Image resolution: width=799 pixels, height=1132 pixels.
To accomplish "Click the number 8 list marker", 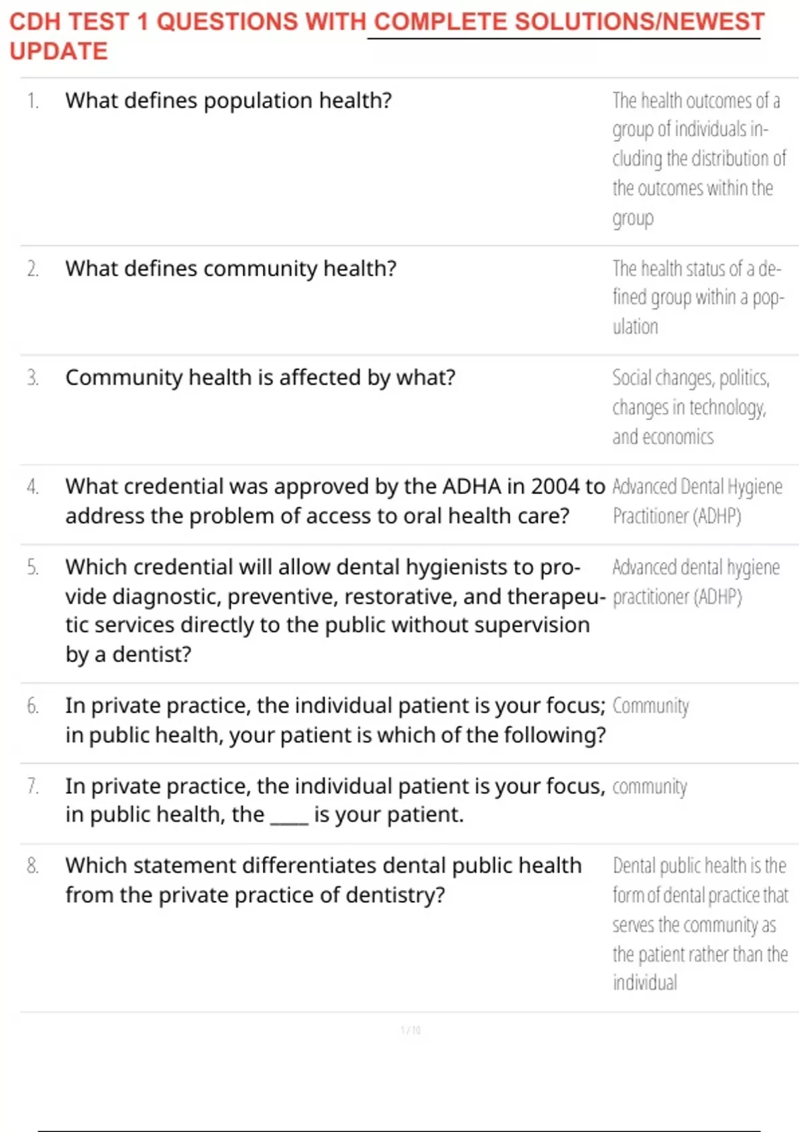I will click(x=33, y=866).
